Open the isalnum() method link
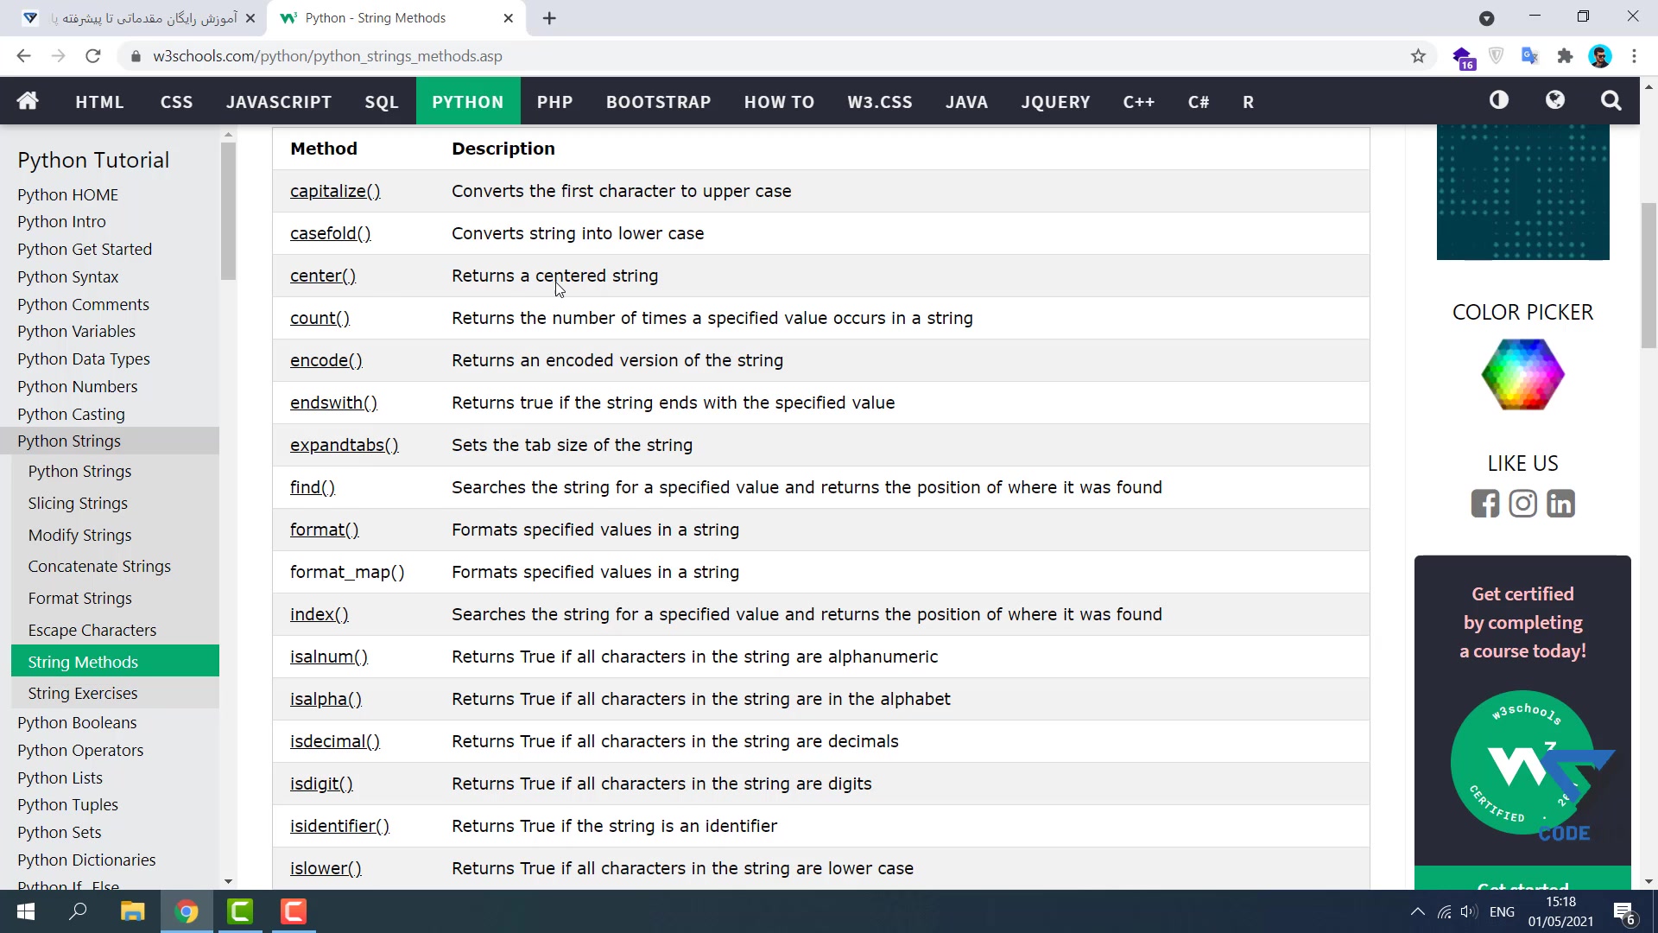This screenshot has height=933, width=1658. coord(329,657)
